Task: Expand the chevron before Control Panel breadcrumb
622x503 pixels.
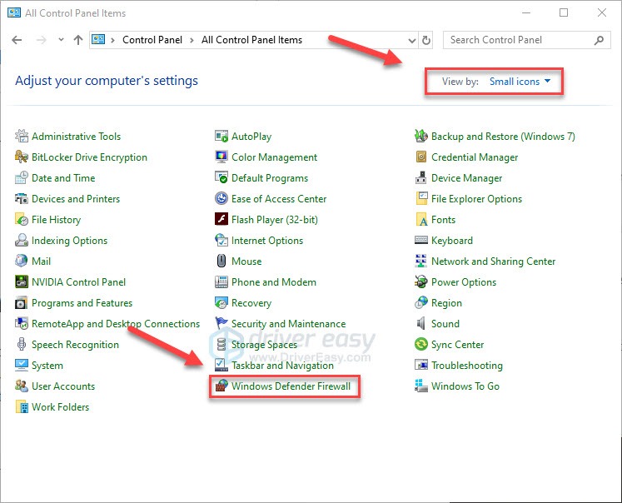Action: coord(112,40)
